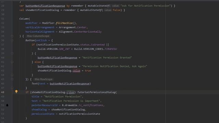The image size is (219, 123).
Task: Click line number 48 in the gutter
Action: [x=3, y=92]
